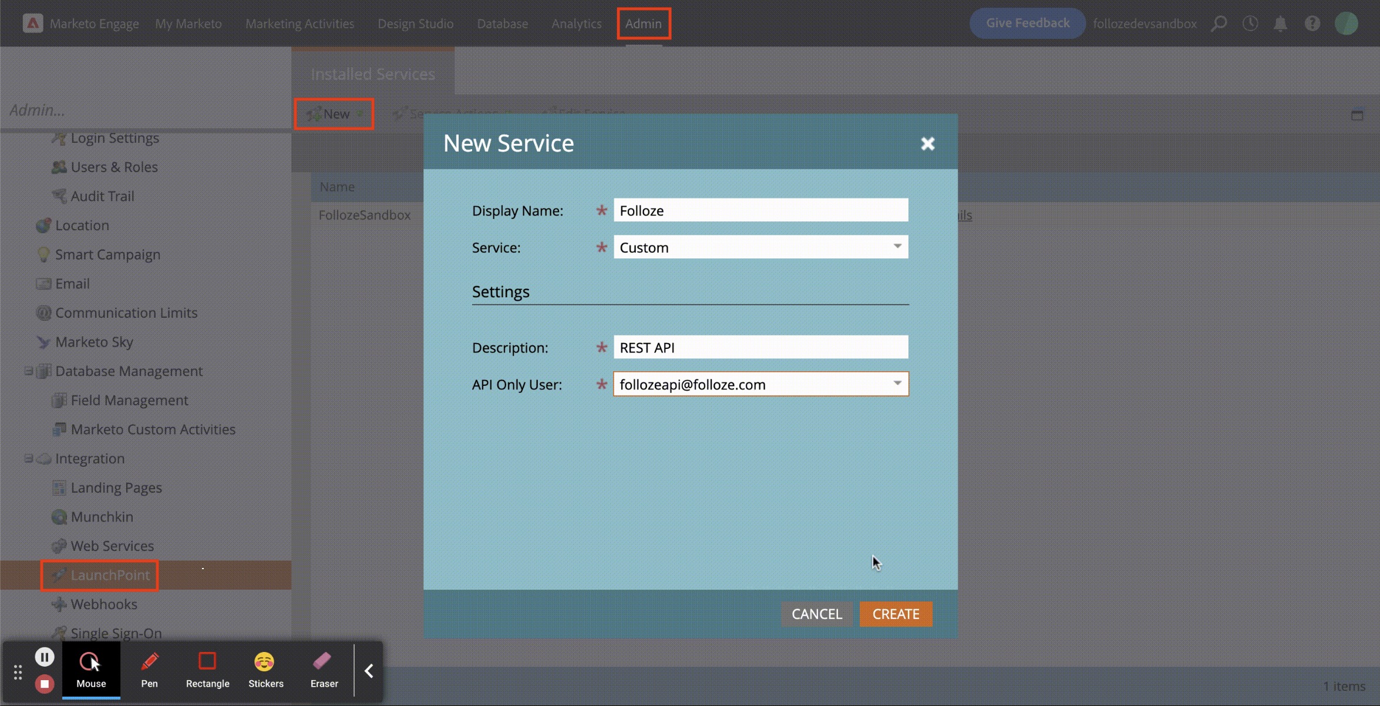Select the Eraser annotation tool
1380x706 pixels.
coord(324,670)
